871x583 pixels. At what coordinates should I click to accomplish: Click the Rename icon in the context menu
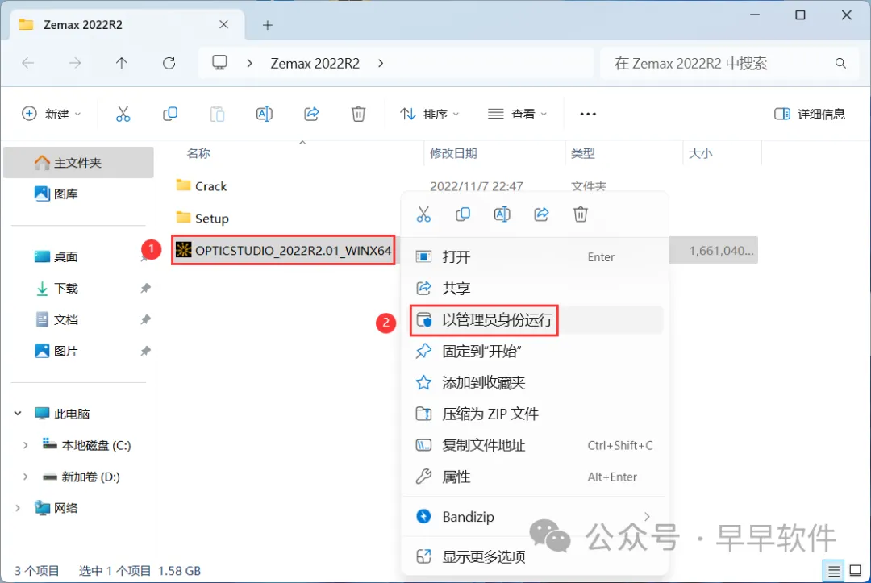click(502, 214)
